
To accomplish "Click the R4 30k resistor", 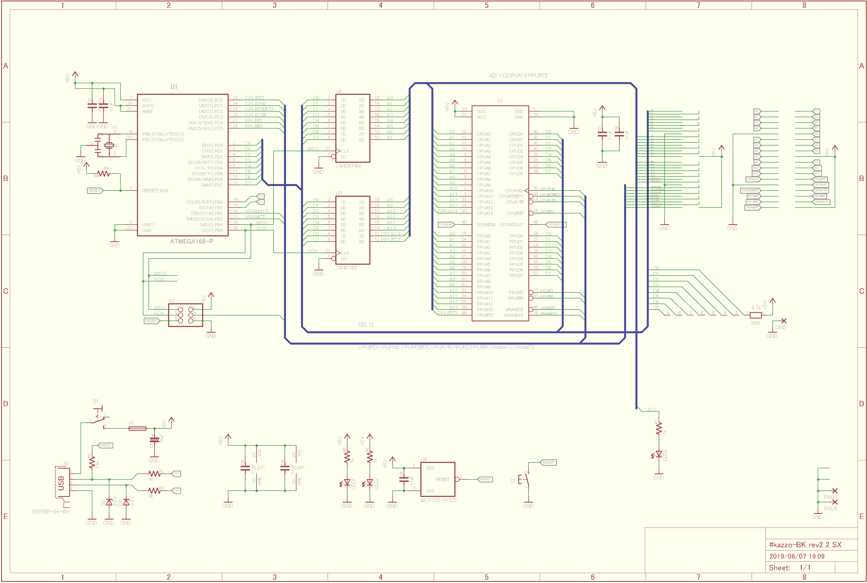I will point(103,174).
